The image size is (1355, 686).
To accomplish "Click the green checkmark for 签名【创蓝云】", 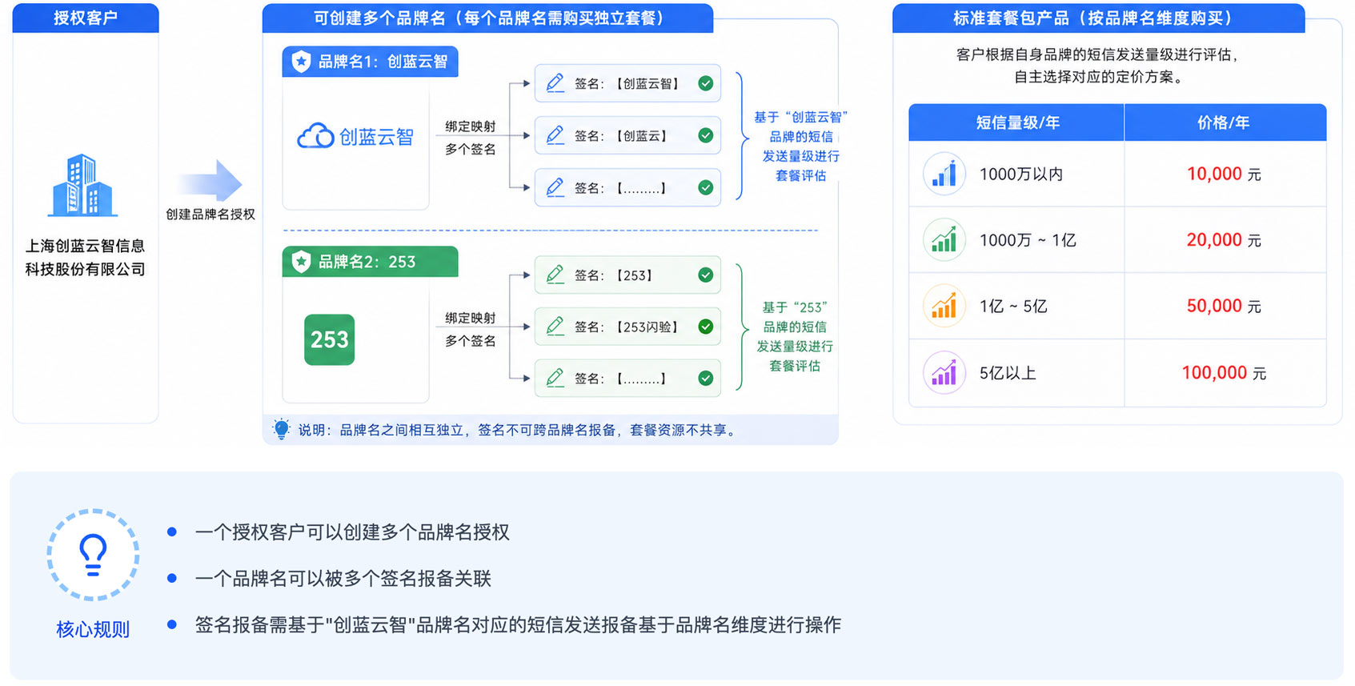I will point(705,136).
